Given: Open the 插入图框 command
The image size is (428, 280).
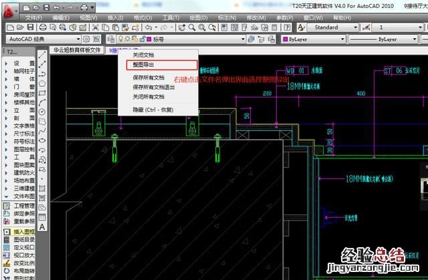Looking at the screenshot, I should pos(23,230).
